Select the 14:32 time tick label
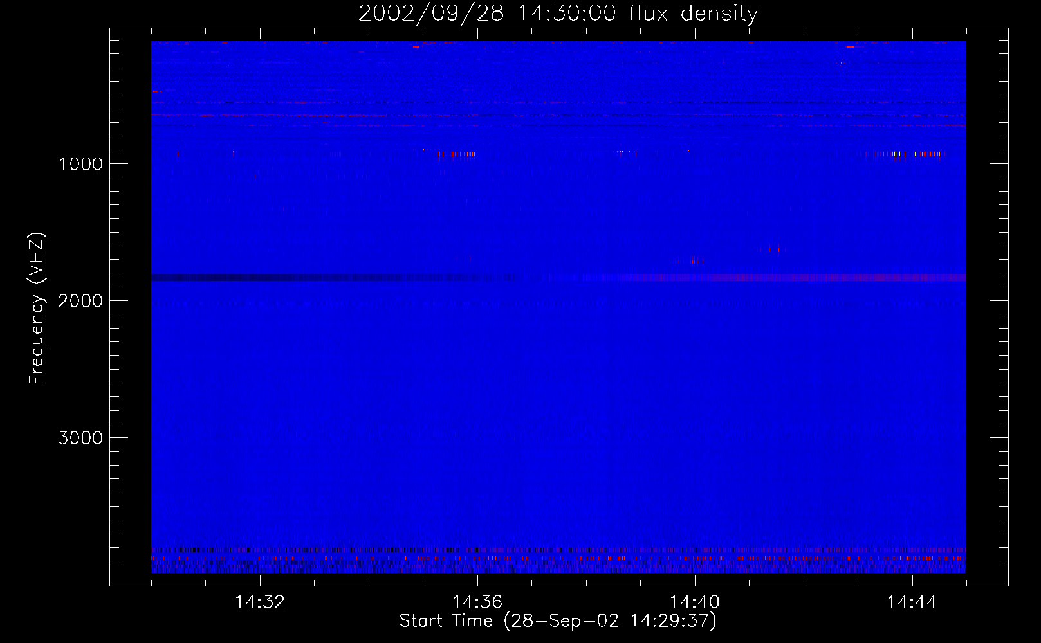Viewport: 1041px width, 643px height. pos(260,602)
